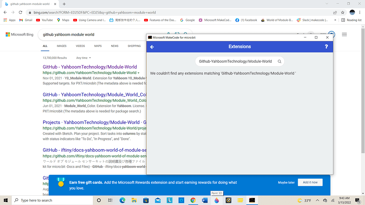
Task: Open new browser tab
Action: pos(64,4)
